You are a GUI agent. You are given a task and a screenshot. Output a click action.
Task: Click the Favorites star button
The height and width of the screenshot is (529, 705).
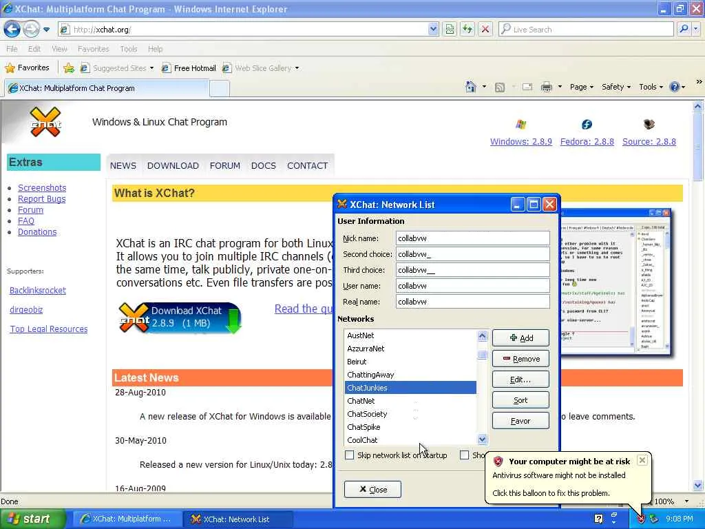pos(27,68)
